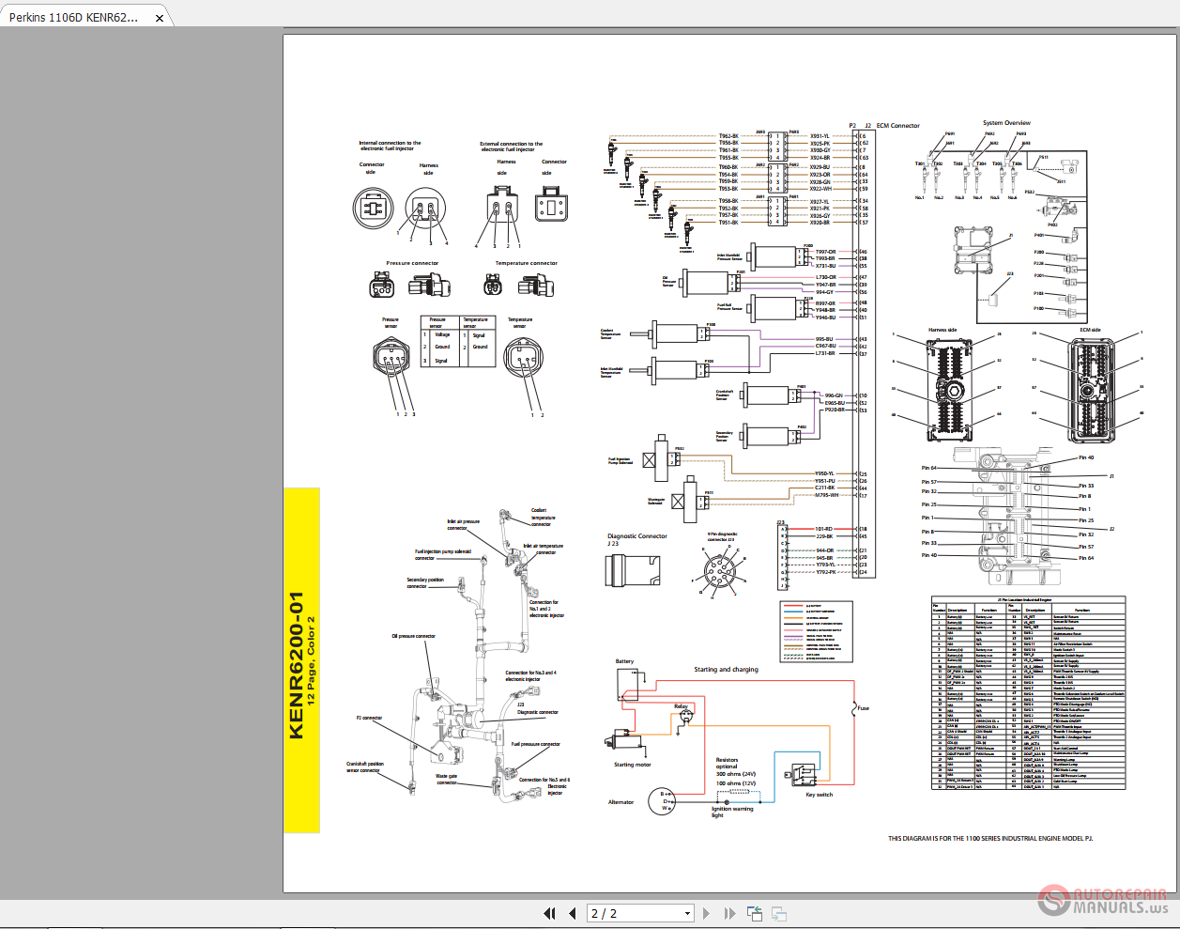Click the 'System Overview' heading

click(1006, 123)
